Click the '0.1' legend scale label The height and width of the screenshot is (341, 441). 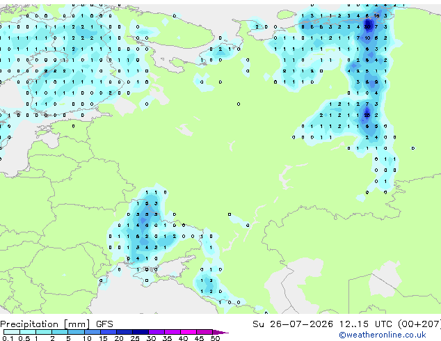point(8,338)
